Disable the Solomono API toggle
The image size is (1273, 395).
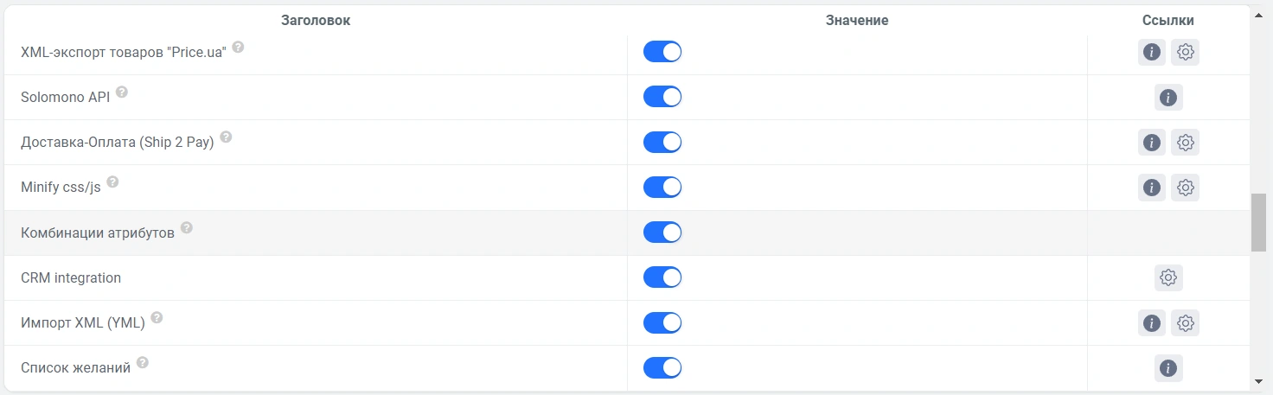(x=662, y=97)
